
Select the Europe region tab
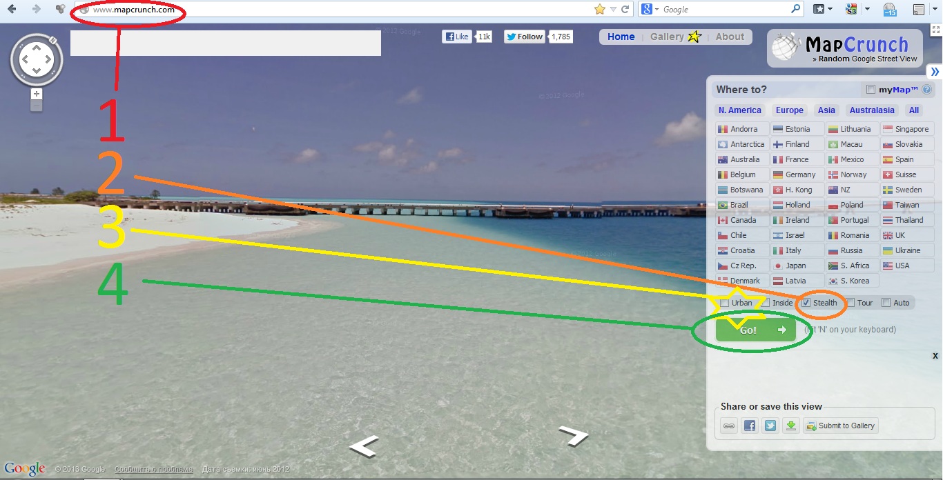(789, 110)
